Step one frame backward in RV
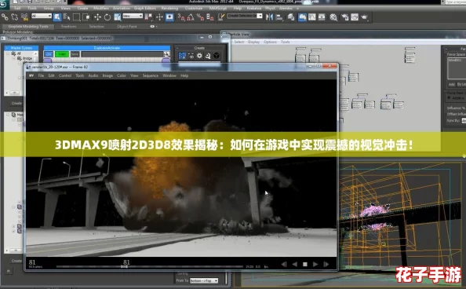The image size is (466, 289). coord(284,265)
